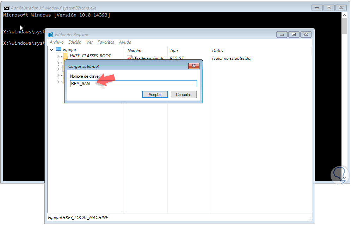Minimize the cmd.exe window

[x=317, y=8]
